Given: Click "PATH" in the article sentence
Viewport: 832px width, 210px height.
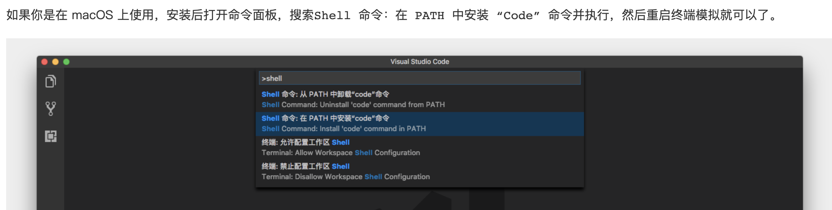Looking at the screenshot, I should (x=429, y=16).
